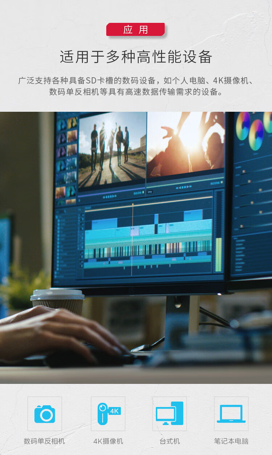
Task: Click the 笔记本电脑 label
Action: 231,441
